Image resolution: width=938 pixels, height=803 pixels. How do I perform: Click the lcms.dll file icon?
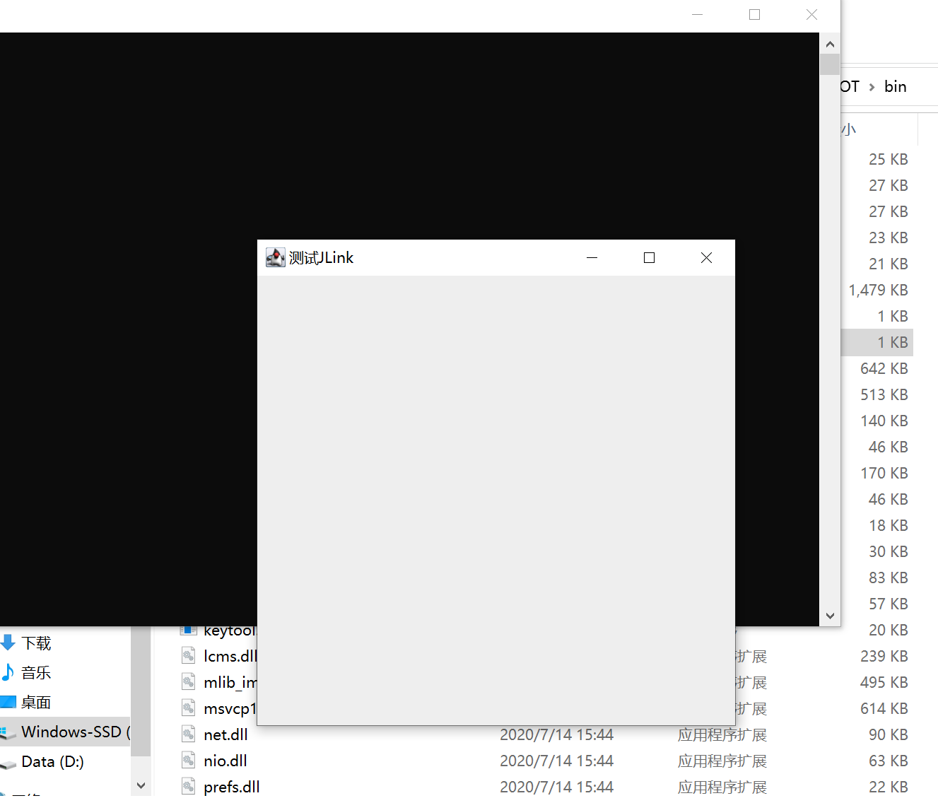[189, 656]
